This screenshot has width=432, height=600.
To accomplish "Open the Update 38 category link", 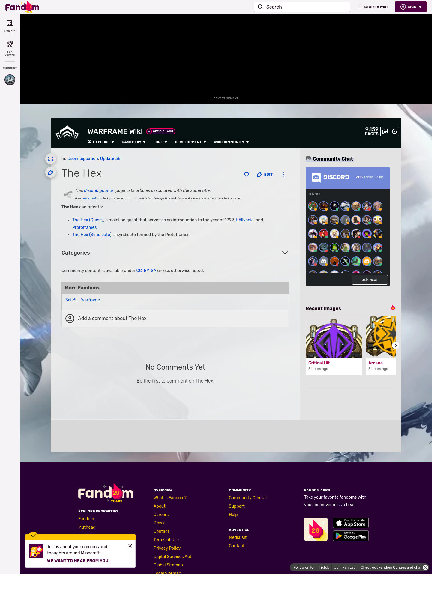I will (x=110, y=158).
